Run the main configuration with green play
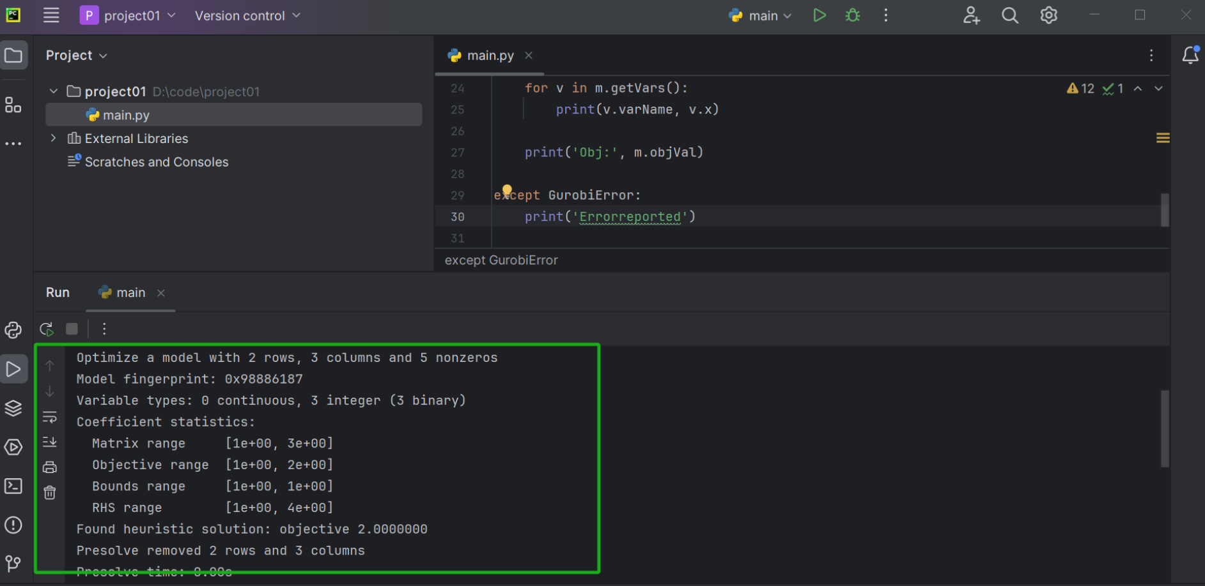Viewport: 1205px width, 586px height. pyautogui.click(x=819, y=15)
